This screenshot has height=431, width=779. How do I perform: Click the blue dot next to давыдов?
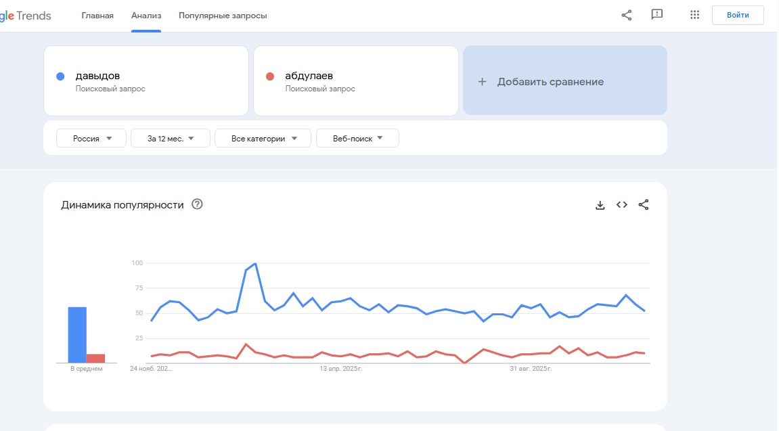60,76
